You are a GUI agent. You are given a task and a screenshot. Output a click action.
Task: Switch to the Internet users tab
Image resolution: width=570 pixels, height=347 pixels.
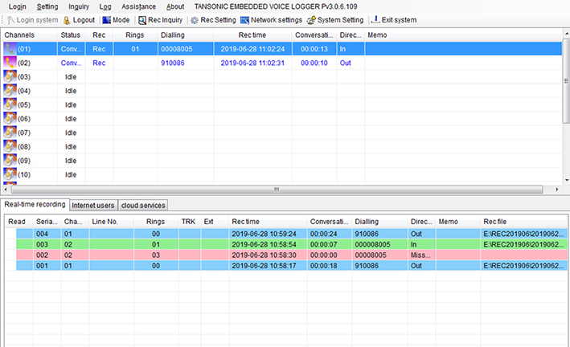94,205
